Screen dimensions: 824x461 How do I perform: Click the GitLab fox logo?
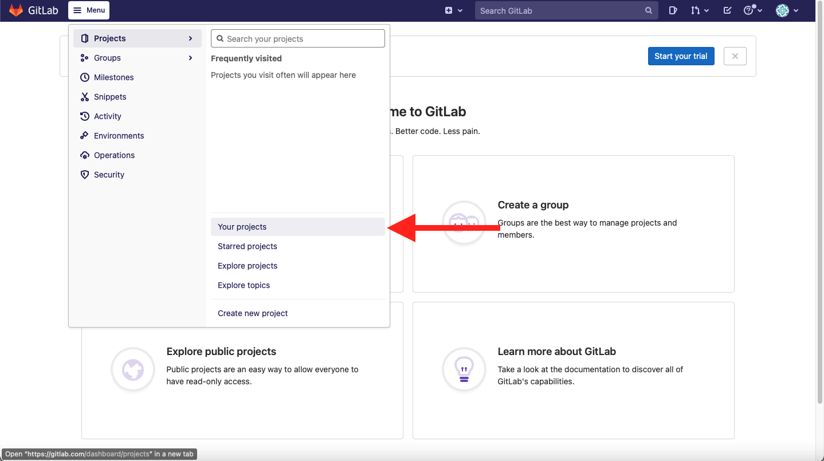coord(16,10)
